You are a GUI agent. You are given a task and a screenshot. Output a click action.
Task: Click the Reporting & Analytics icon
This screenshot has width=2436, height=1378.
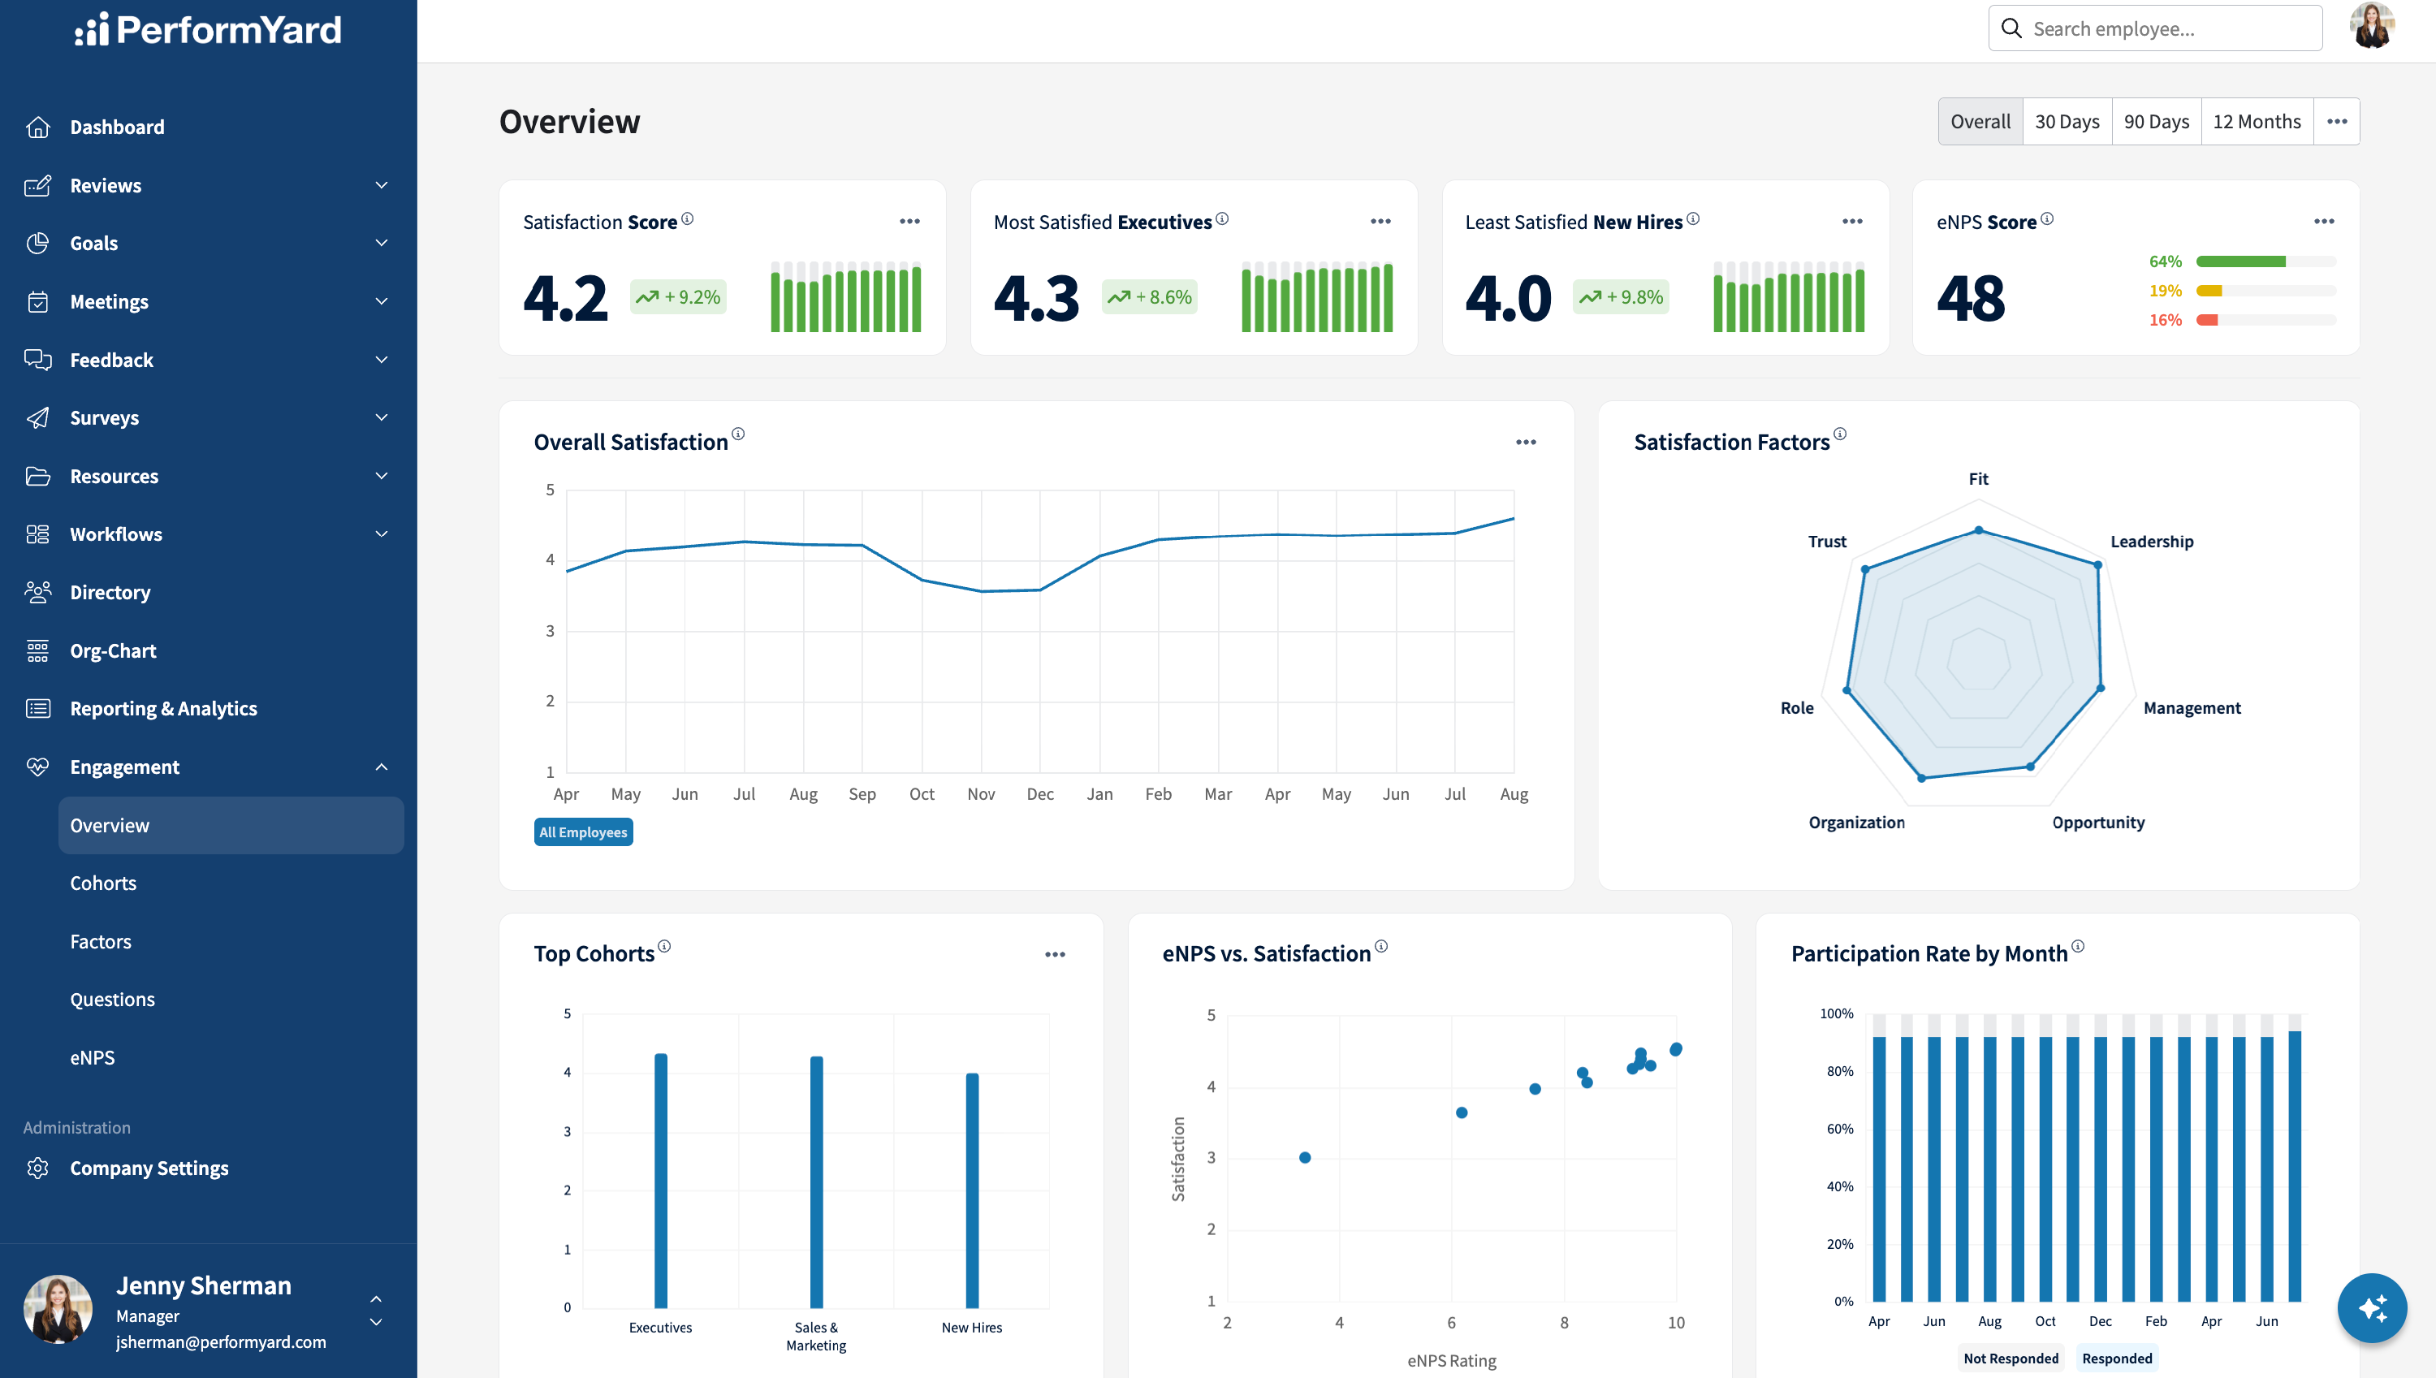38,709
